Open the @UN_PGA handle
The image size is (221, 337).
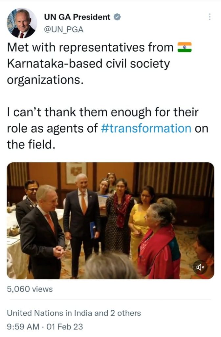[64, 29]
